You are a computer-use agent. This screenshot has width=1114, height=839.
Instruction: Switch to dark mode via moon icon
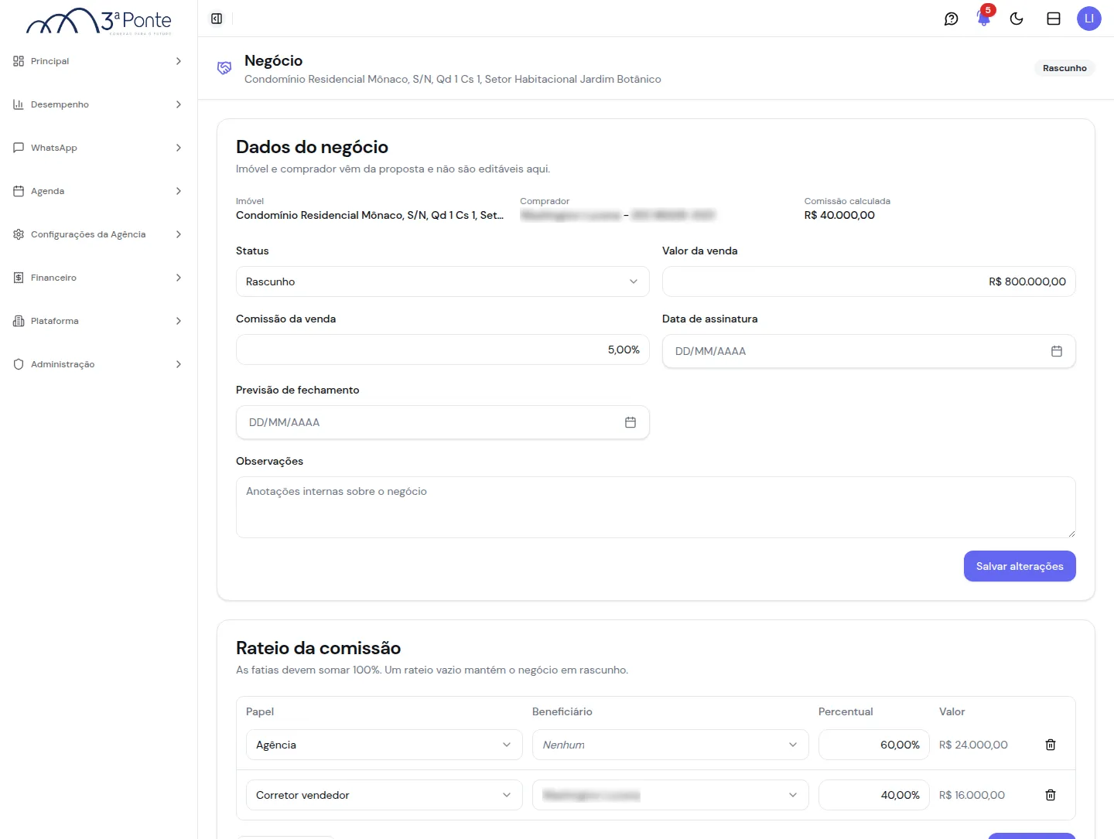point(1017,19)
